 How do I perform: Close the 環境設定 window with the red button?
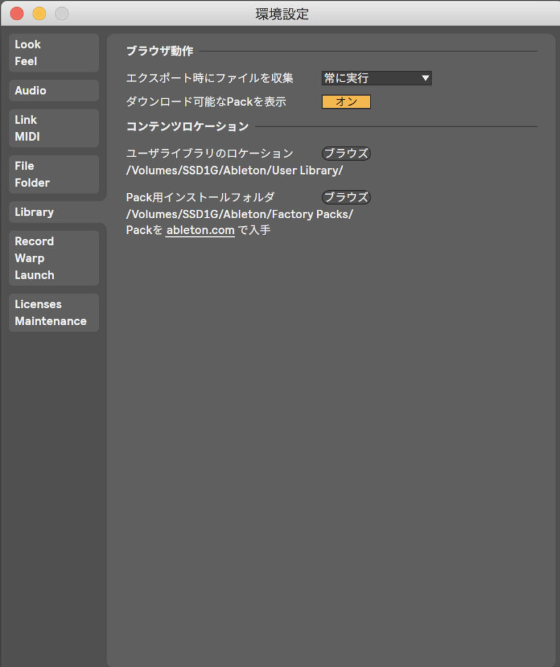click(17, 13)
